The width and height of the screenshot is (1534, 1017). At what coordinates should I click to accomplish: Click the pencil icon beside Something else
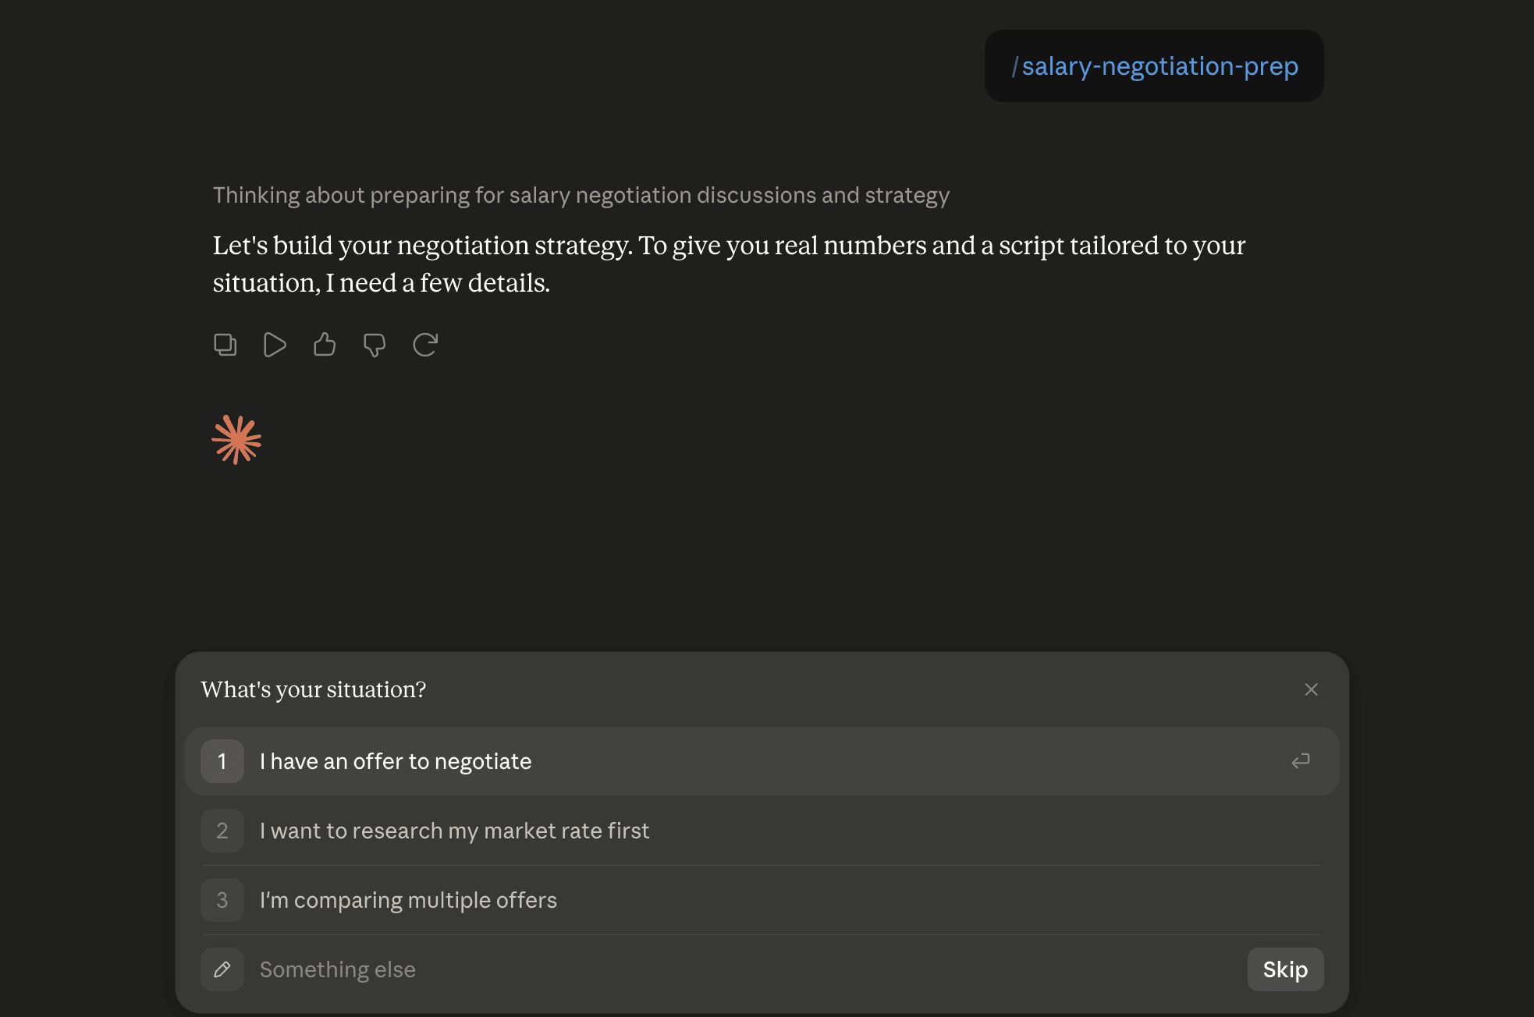coord(222,969)
